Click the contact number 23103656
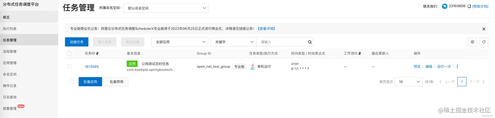495x118 pixels. pyautogui.click(x=457, y=6)
